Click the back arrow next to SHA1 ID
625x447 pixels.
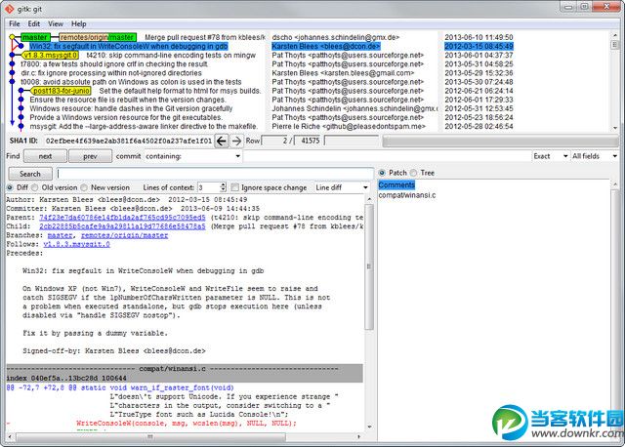point(222,141)
